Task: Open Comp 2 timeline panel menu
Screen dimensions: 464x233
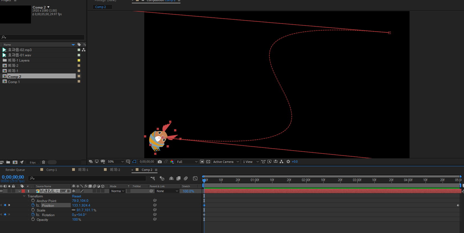Action: [156, 170]
